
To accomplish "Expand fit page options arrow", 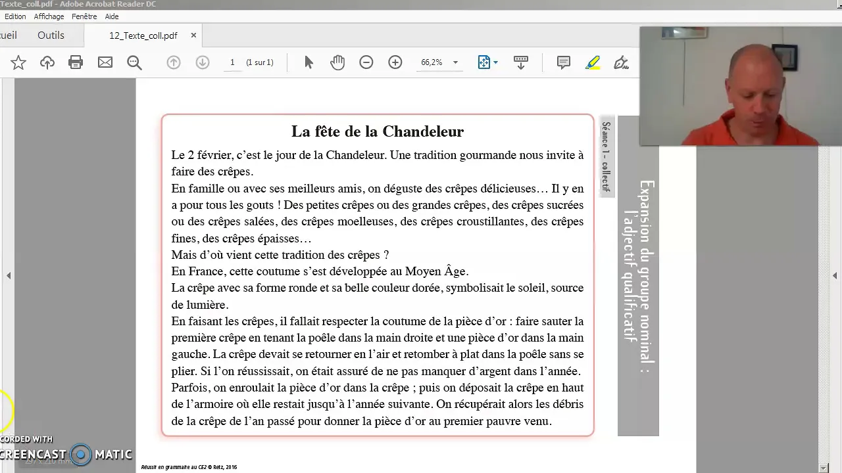I will pos(495,62).
